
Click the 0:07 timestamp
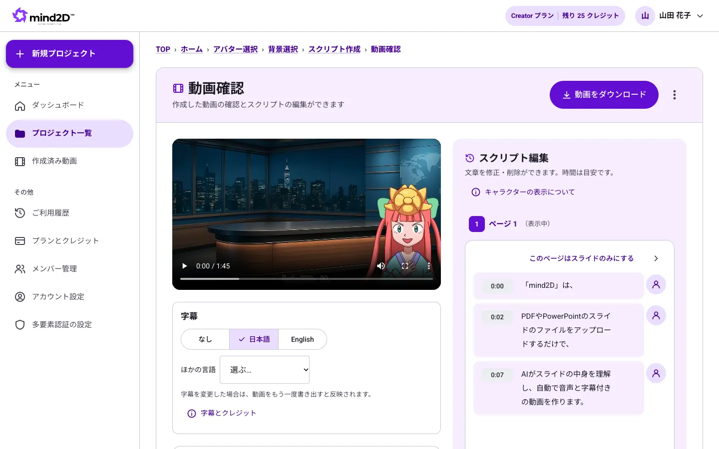tap(497, 375)
